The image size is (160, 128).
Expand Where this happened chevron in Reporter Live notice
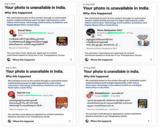click(69, 121)
